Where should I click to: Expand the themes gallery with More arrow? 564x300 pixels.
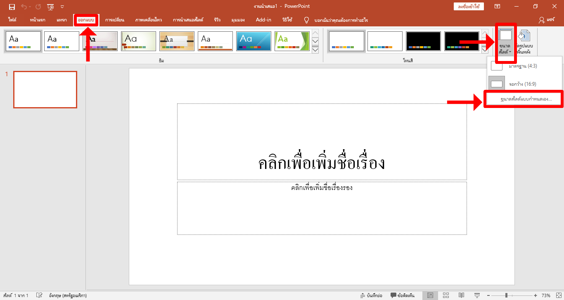(x=315, y=50)
